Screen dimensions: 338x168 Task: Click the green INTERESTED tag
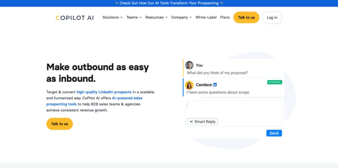tap(275, 82)
